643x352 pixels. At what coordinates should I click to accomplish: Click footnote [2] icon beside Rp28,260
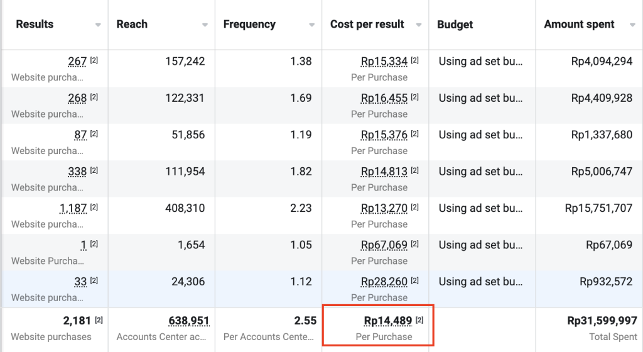[x=415, y=281]
